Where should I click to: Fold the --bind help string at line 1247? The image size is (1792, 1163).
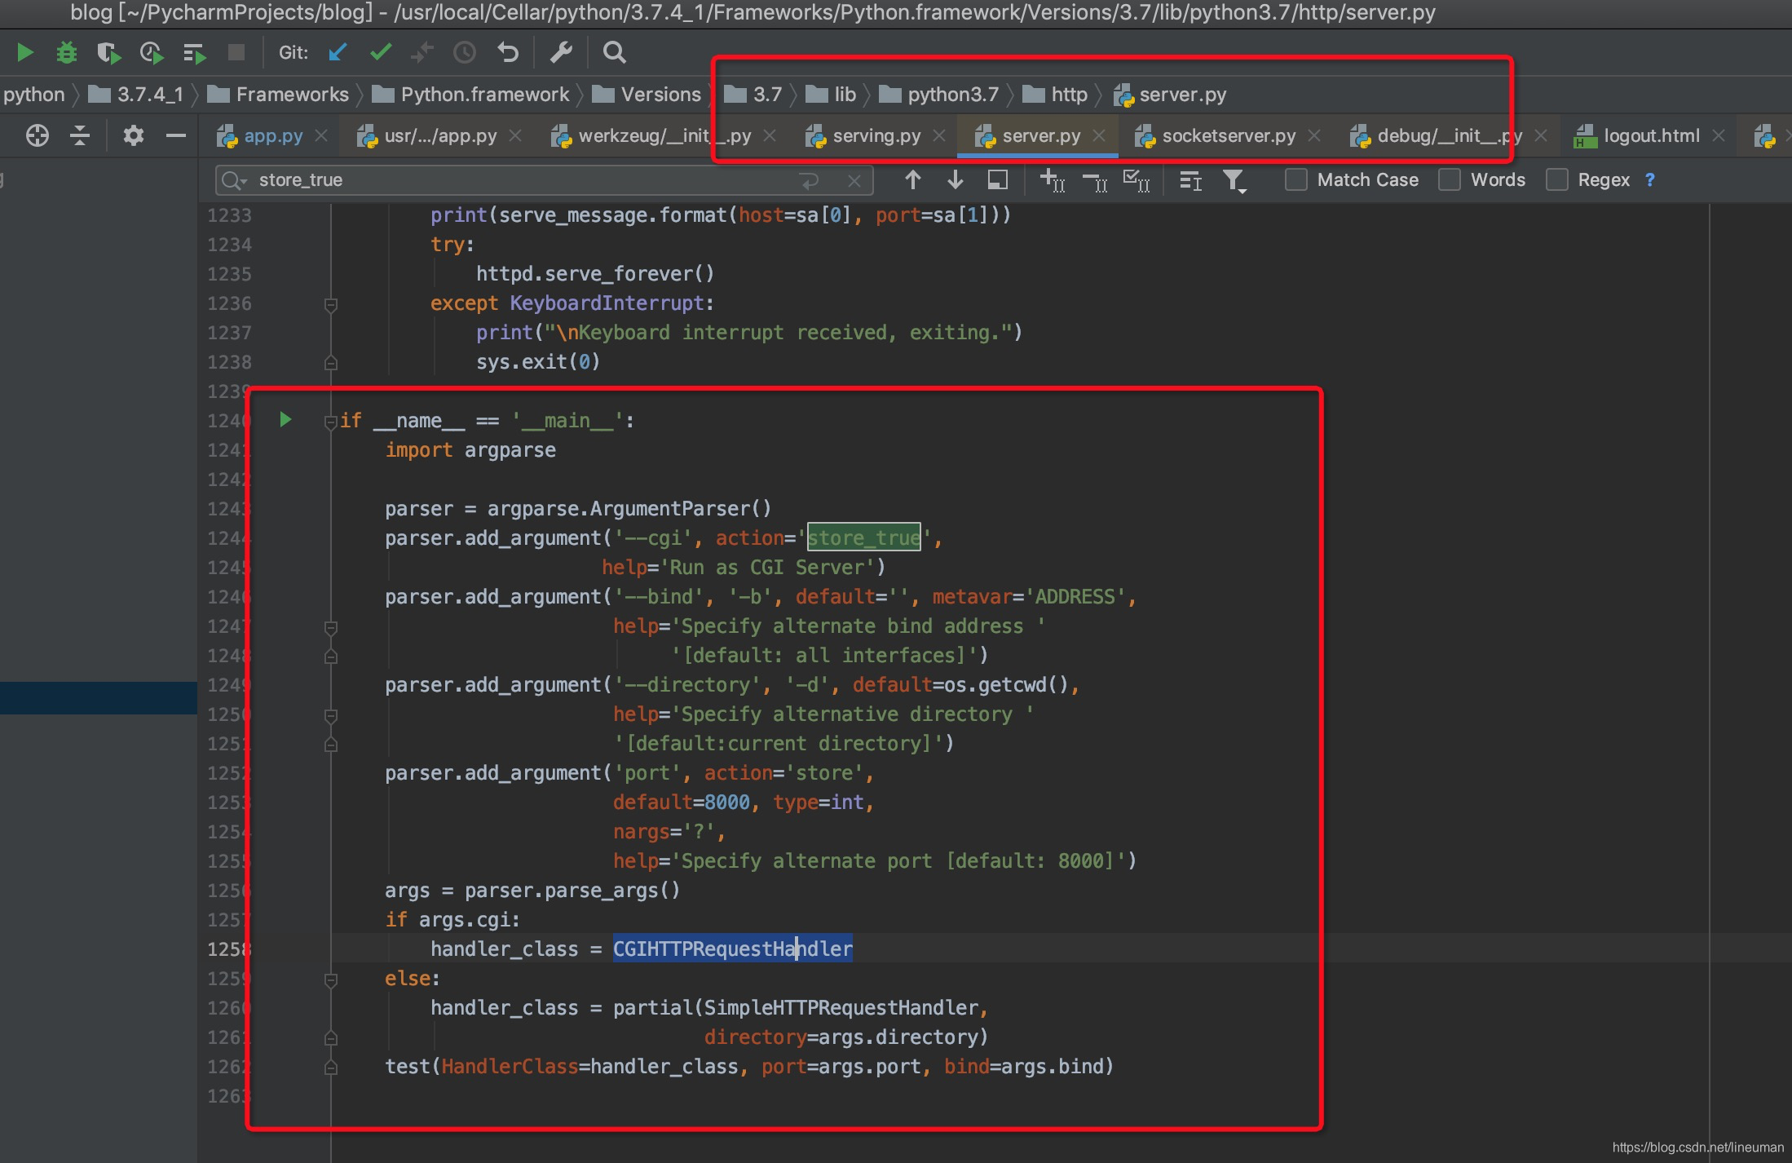[331, 627]
